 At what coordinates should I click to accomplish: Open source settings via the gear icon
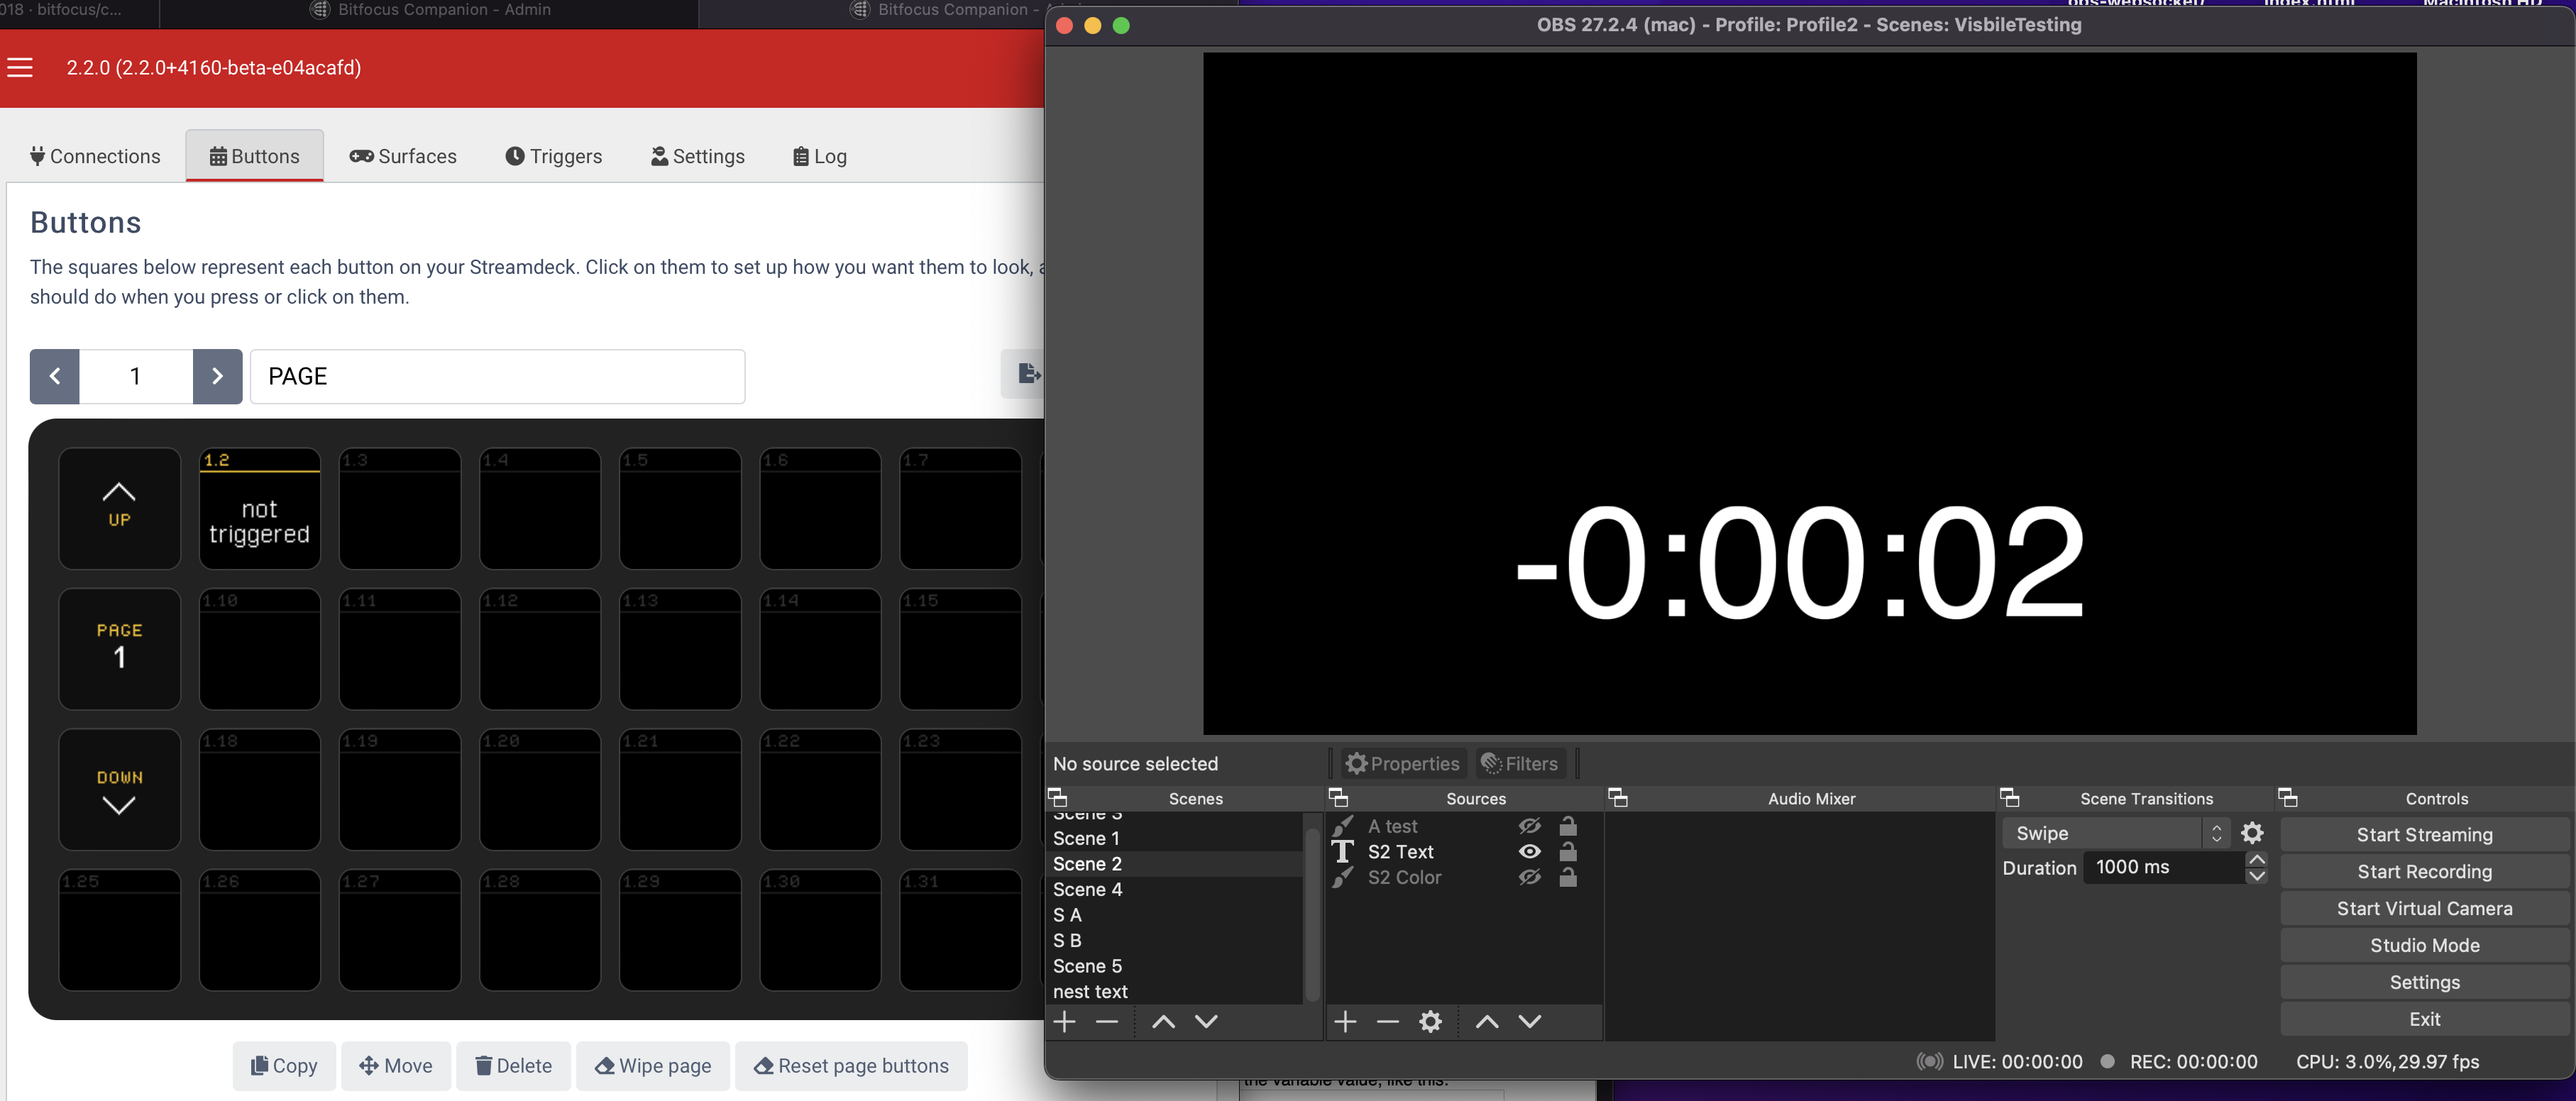point(1430,1021)
